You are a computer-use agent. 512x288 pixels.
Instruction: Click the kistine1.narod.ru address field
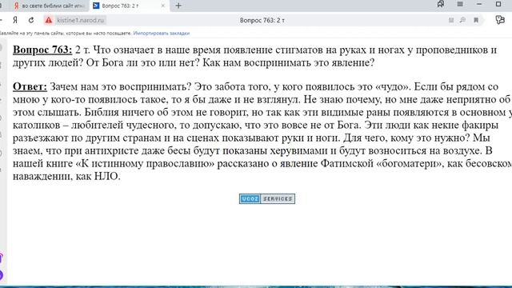tap(80, 20)
